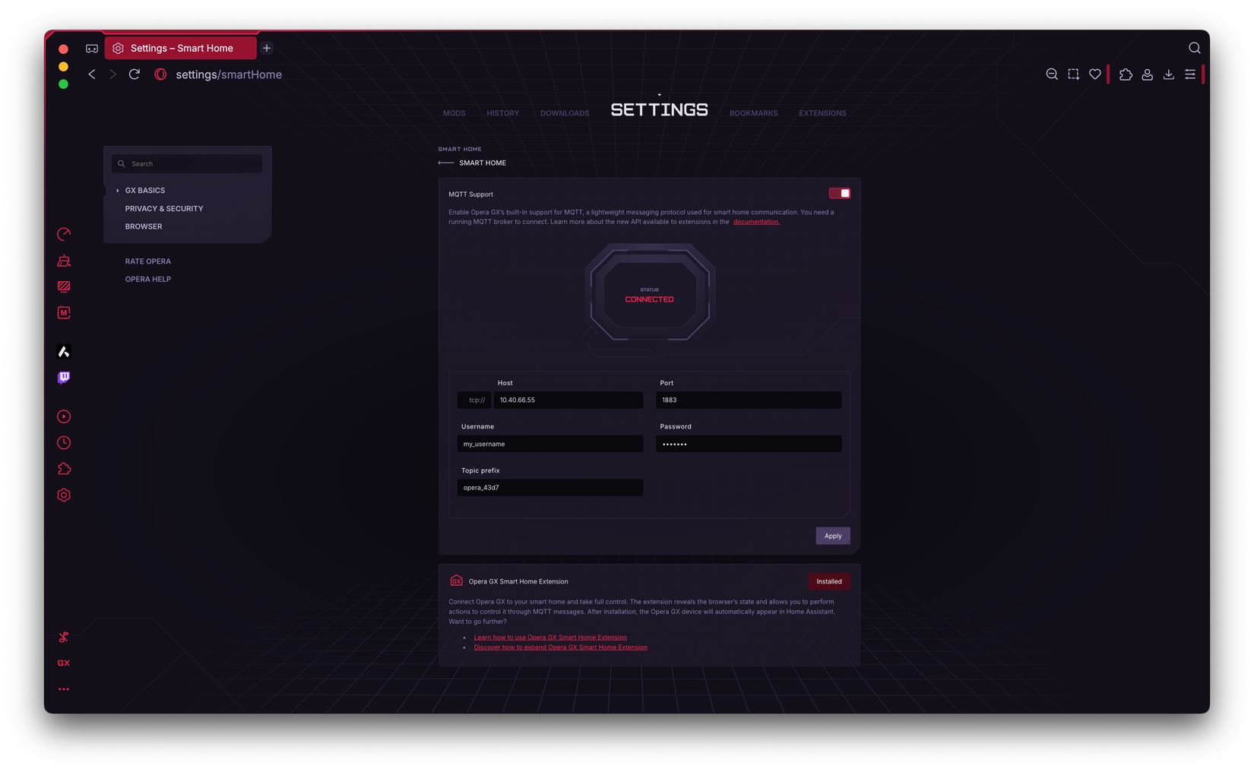Toggle off MQTT Support switch

pos(840,194)
